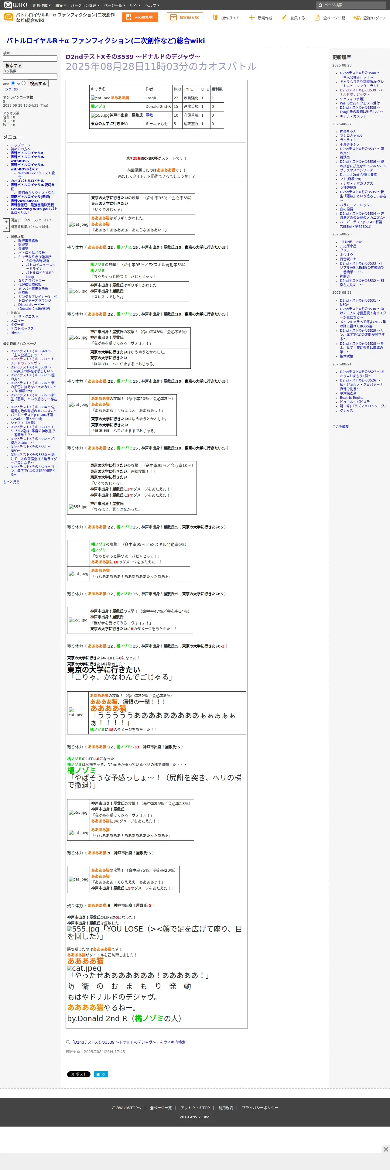This screenshot has height=1170, width=390.
Task: Click the B! Hatena bookmark button
Action: pos(101,1074)
